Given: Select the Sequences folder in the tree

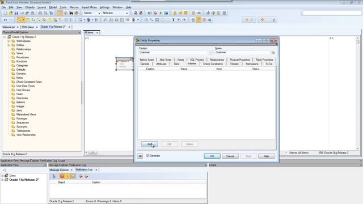Looking at the screenshot, I should tap(23, 122).
